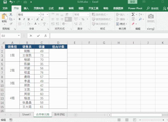
Task: Toggle Merge and Center button
Action: pos(68,19)
